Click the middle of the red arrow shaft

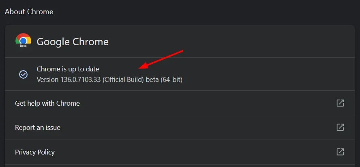click(x=162, y=59)
